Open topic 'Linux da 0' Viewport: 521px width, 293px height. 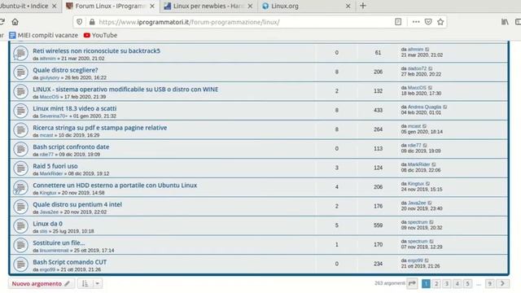tap(47, 224)
